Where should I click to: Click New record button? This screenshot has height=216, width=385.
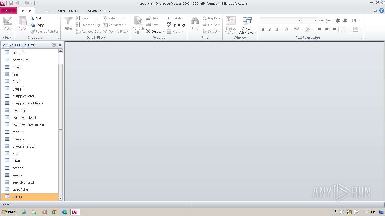(x=152, y=18)
